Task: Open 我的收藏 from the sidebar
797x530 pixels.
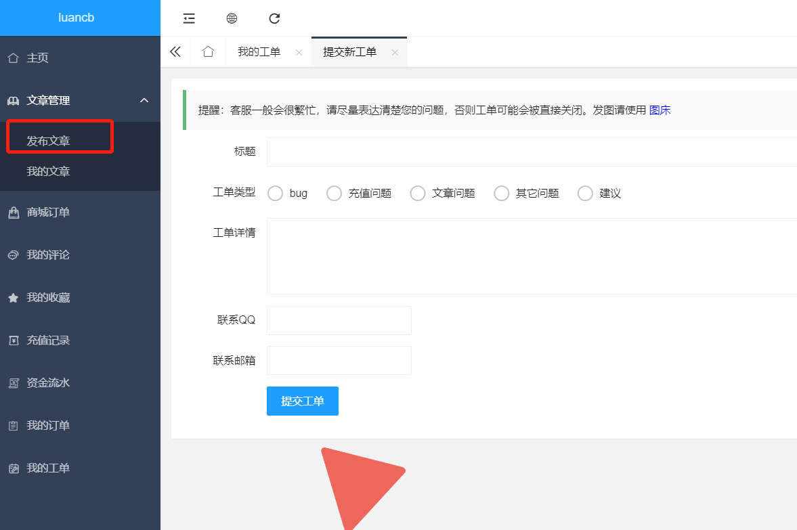Action: point(48,298)
